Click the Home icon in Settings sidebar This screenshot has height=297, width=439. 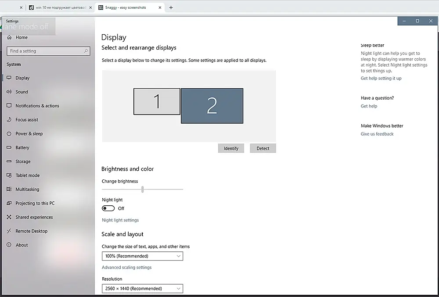9,37
